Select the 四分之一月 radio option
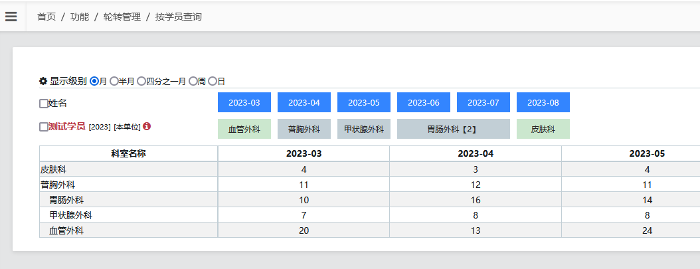The width and height of the screenshot is (700, 269). [141, 81]
